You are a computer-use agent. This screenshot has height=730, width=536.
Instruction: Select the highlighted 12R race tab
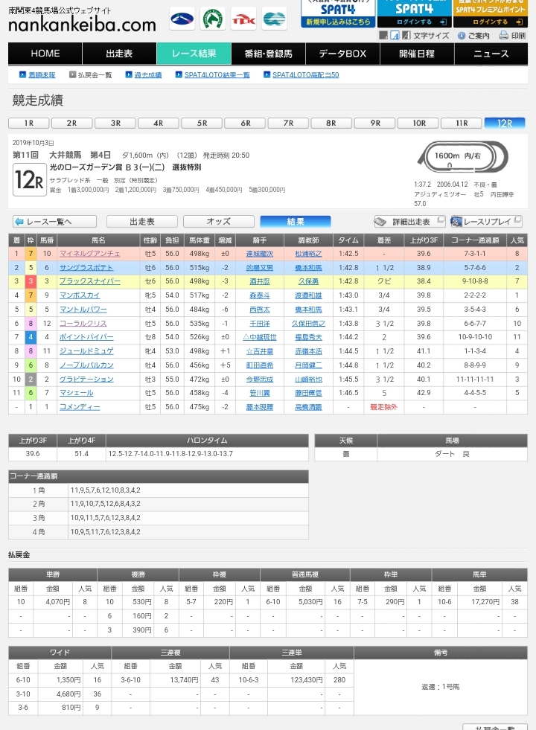[505, 123]
